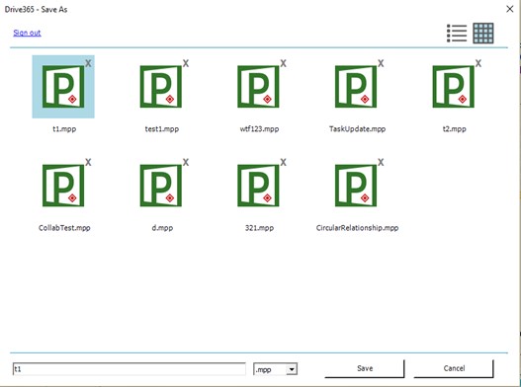Click the 321.mpp file name label
Image resolution: width=521 pixels, height=387 pixels.
pos(259,228)
